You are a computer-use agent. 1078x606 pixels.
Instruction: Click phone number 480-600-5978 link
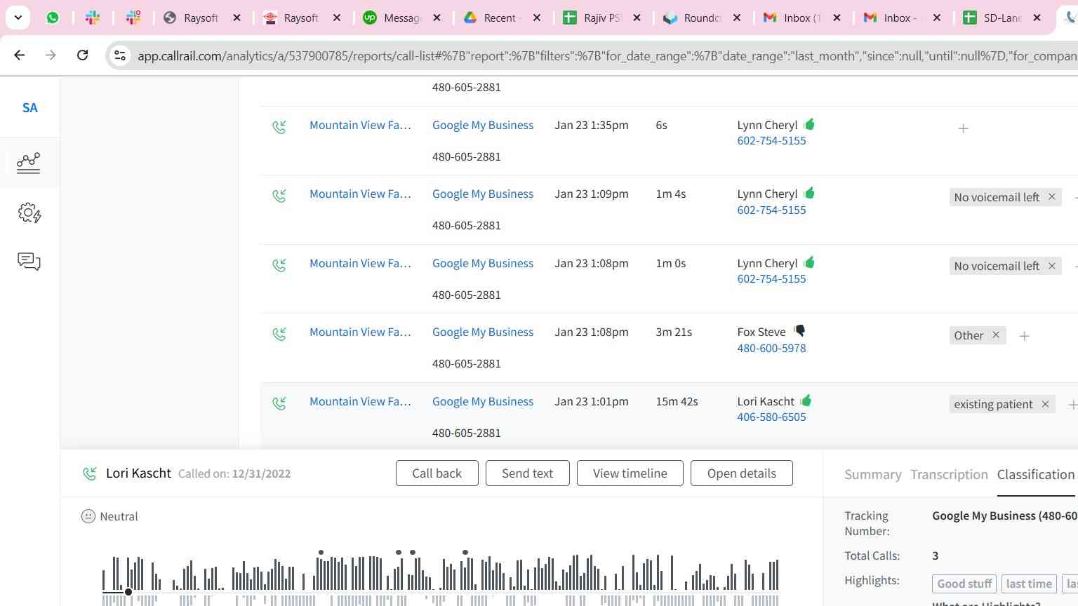[x=771, y=348]
